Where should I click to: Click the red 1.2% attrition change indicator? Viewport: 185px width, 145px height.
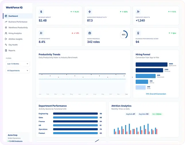(75, 33)
